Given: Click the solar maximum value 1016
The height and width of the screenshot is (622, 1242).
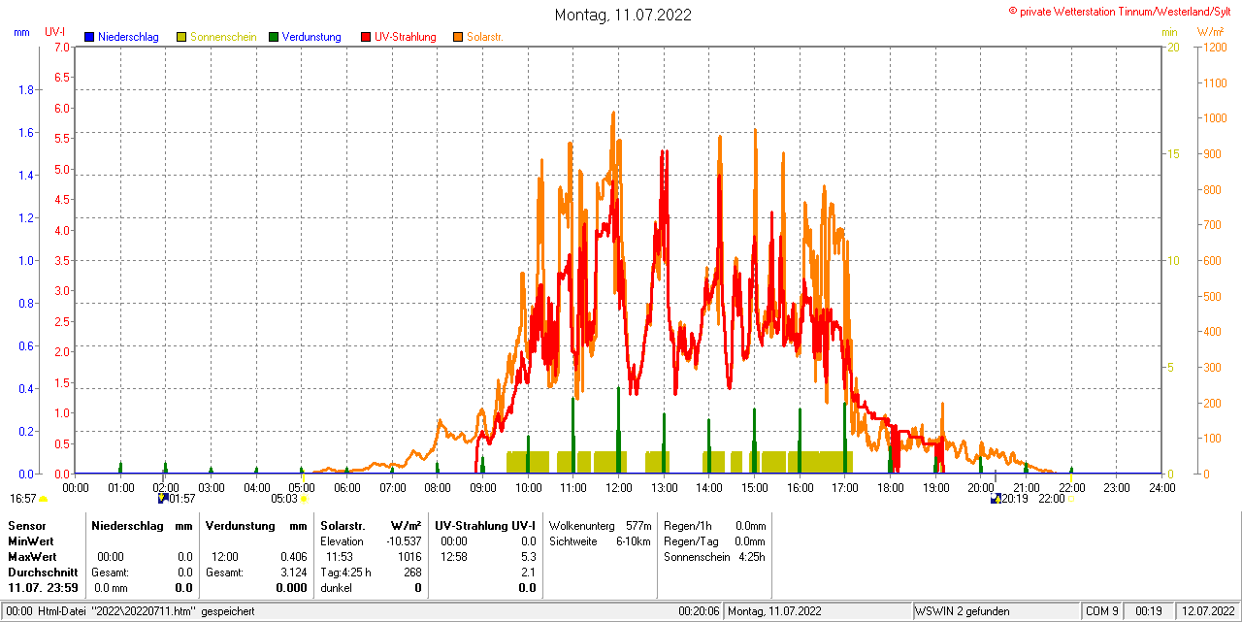Looking at the screenshot, I should (409, 556).
